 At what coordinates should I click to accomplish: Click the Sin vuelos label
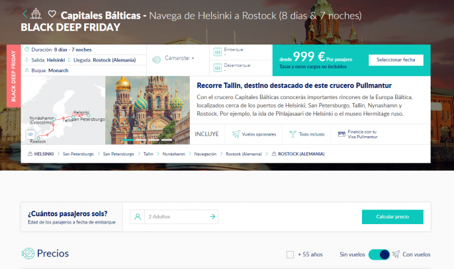[352, 254]
